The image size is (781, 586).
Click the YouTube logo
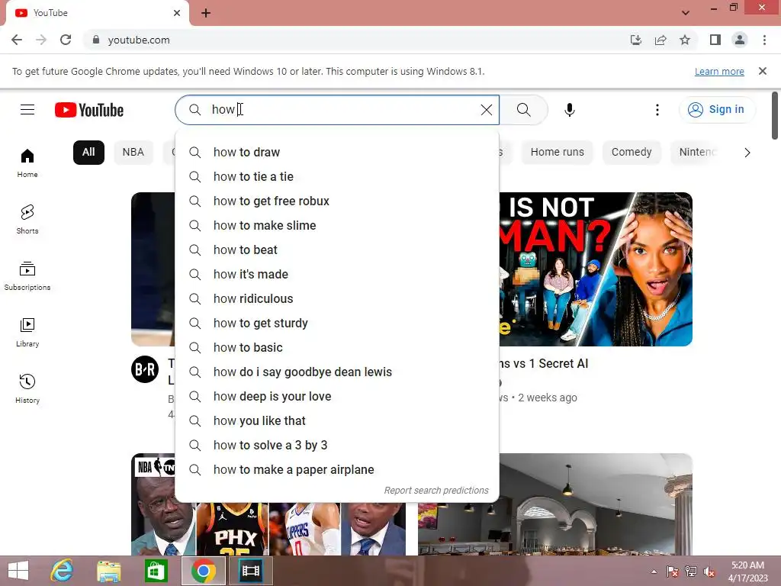click(89, 110)
